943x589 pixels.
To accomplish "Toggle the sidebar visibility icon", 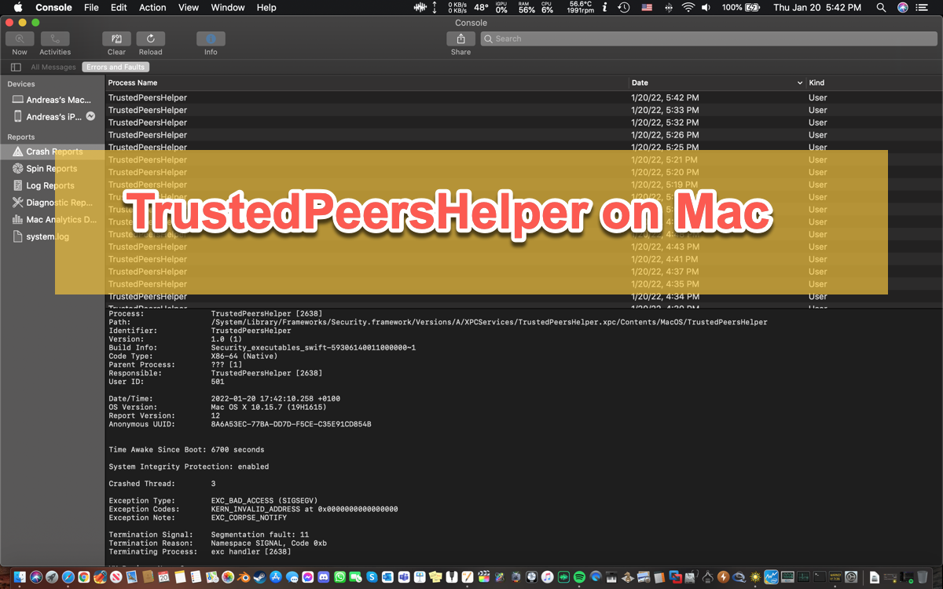I will tap(16, 68).
